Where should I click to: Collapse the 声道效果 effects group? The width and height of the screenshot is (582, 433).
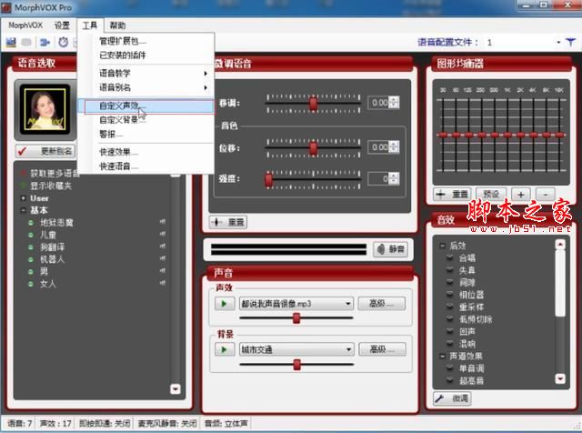[442, 356]
